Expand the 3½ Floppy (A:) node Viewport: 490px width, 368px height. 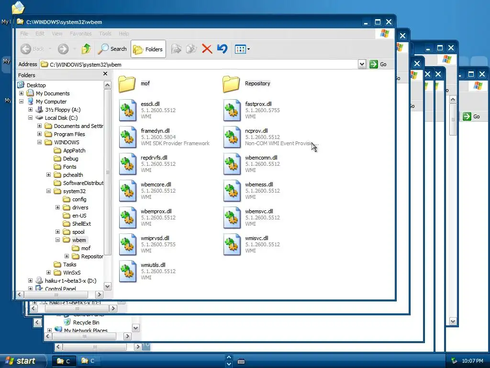tap(30, 110)
